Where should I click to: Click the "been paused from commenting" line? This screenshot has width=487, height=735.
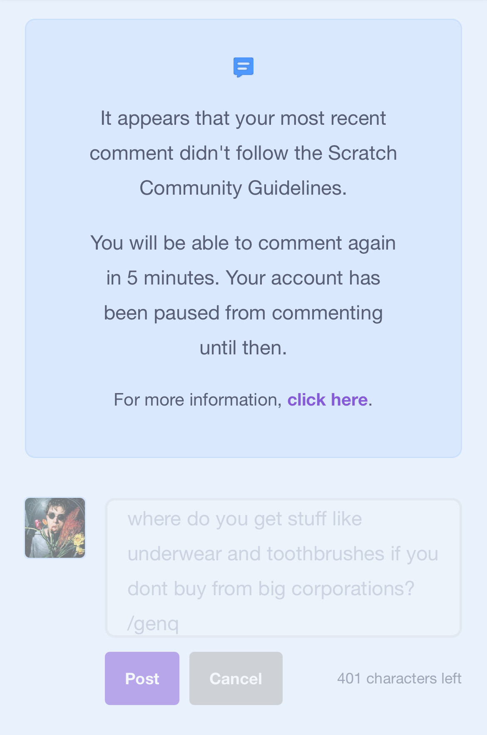click(243, 313)
